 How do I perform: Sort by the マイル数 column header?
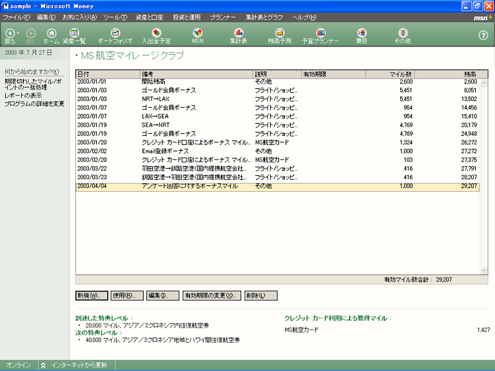390,74
